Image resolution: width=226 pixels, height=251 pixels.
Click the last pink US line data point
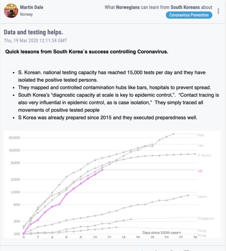[x=102, y=170]
